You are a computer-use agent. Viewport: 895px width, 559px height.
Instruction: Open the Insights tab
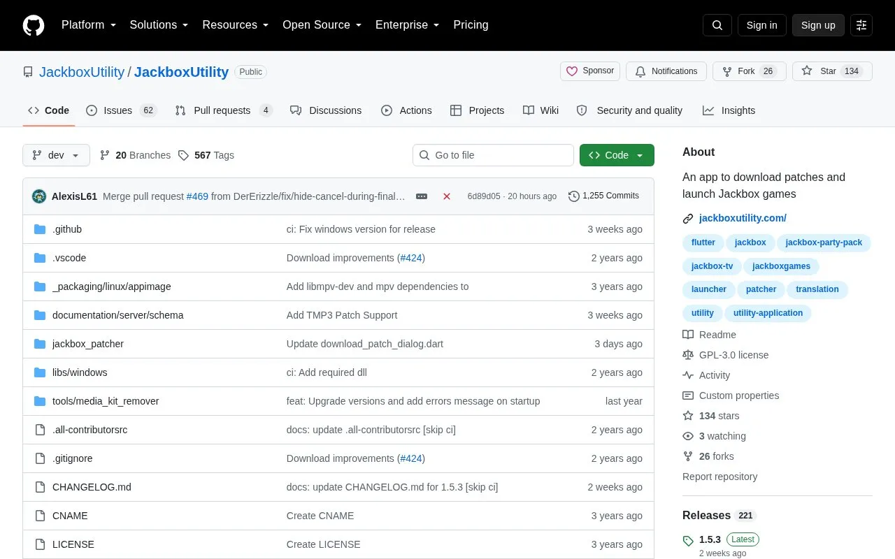[729, 110]
